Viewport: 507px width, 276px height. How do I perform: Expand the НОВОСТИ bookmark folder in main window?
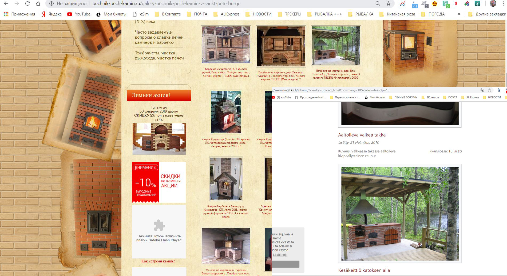click(x=259, y=14)
